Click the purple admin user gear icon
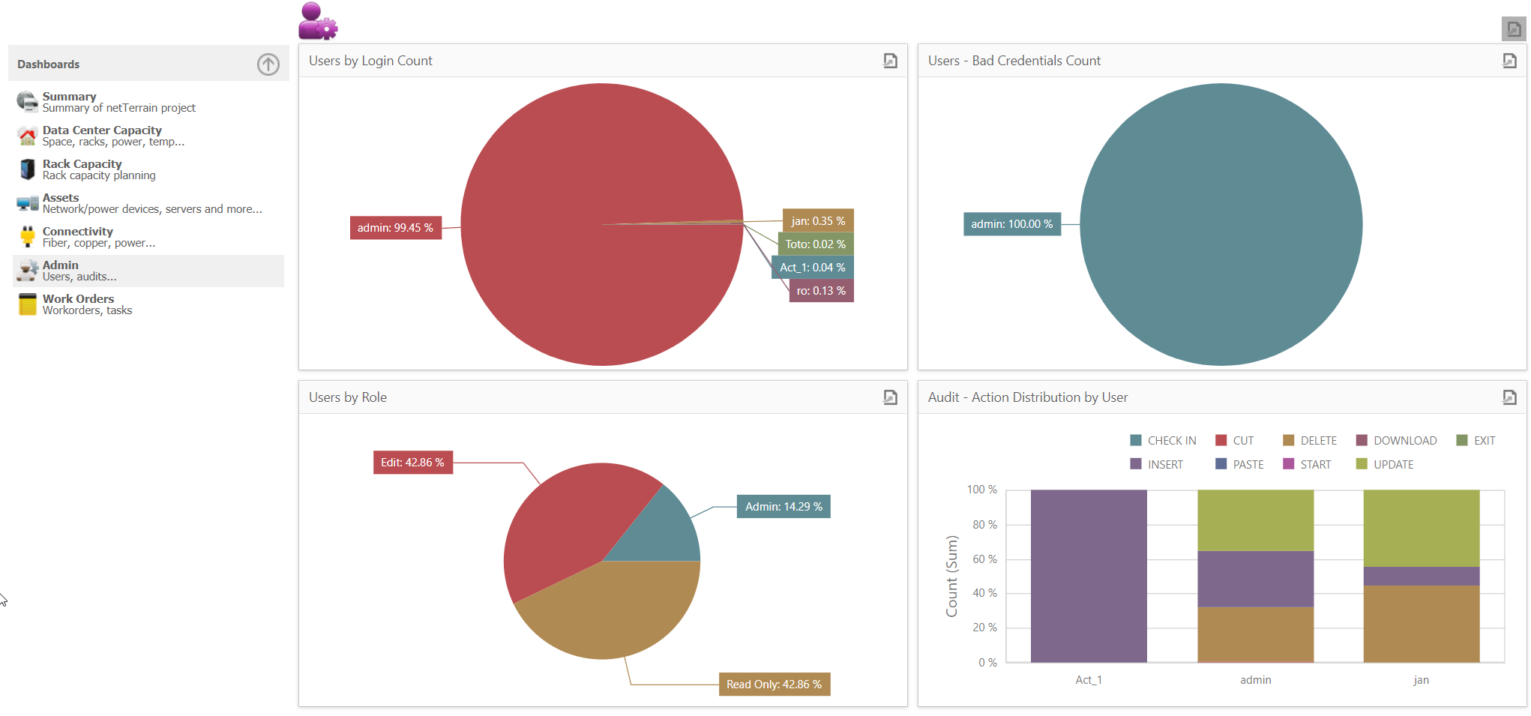This screenshot has width=1531, height=716. [318, 21]
